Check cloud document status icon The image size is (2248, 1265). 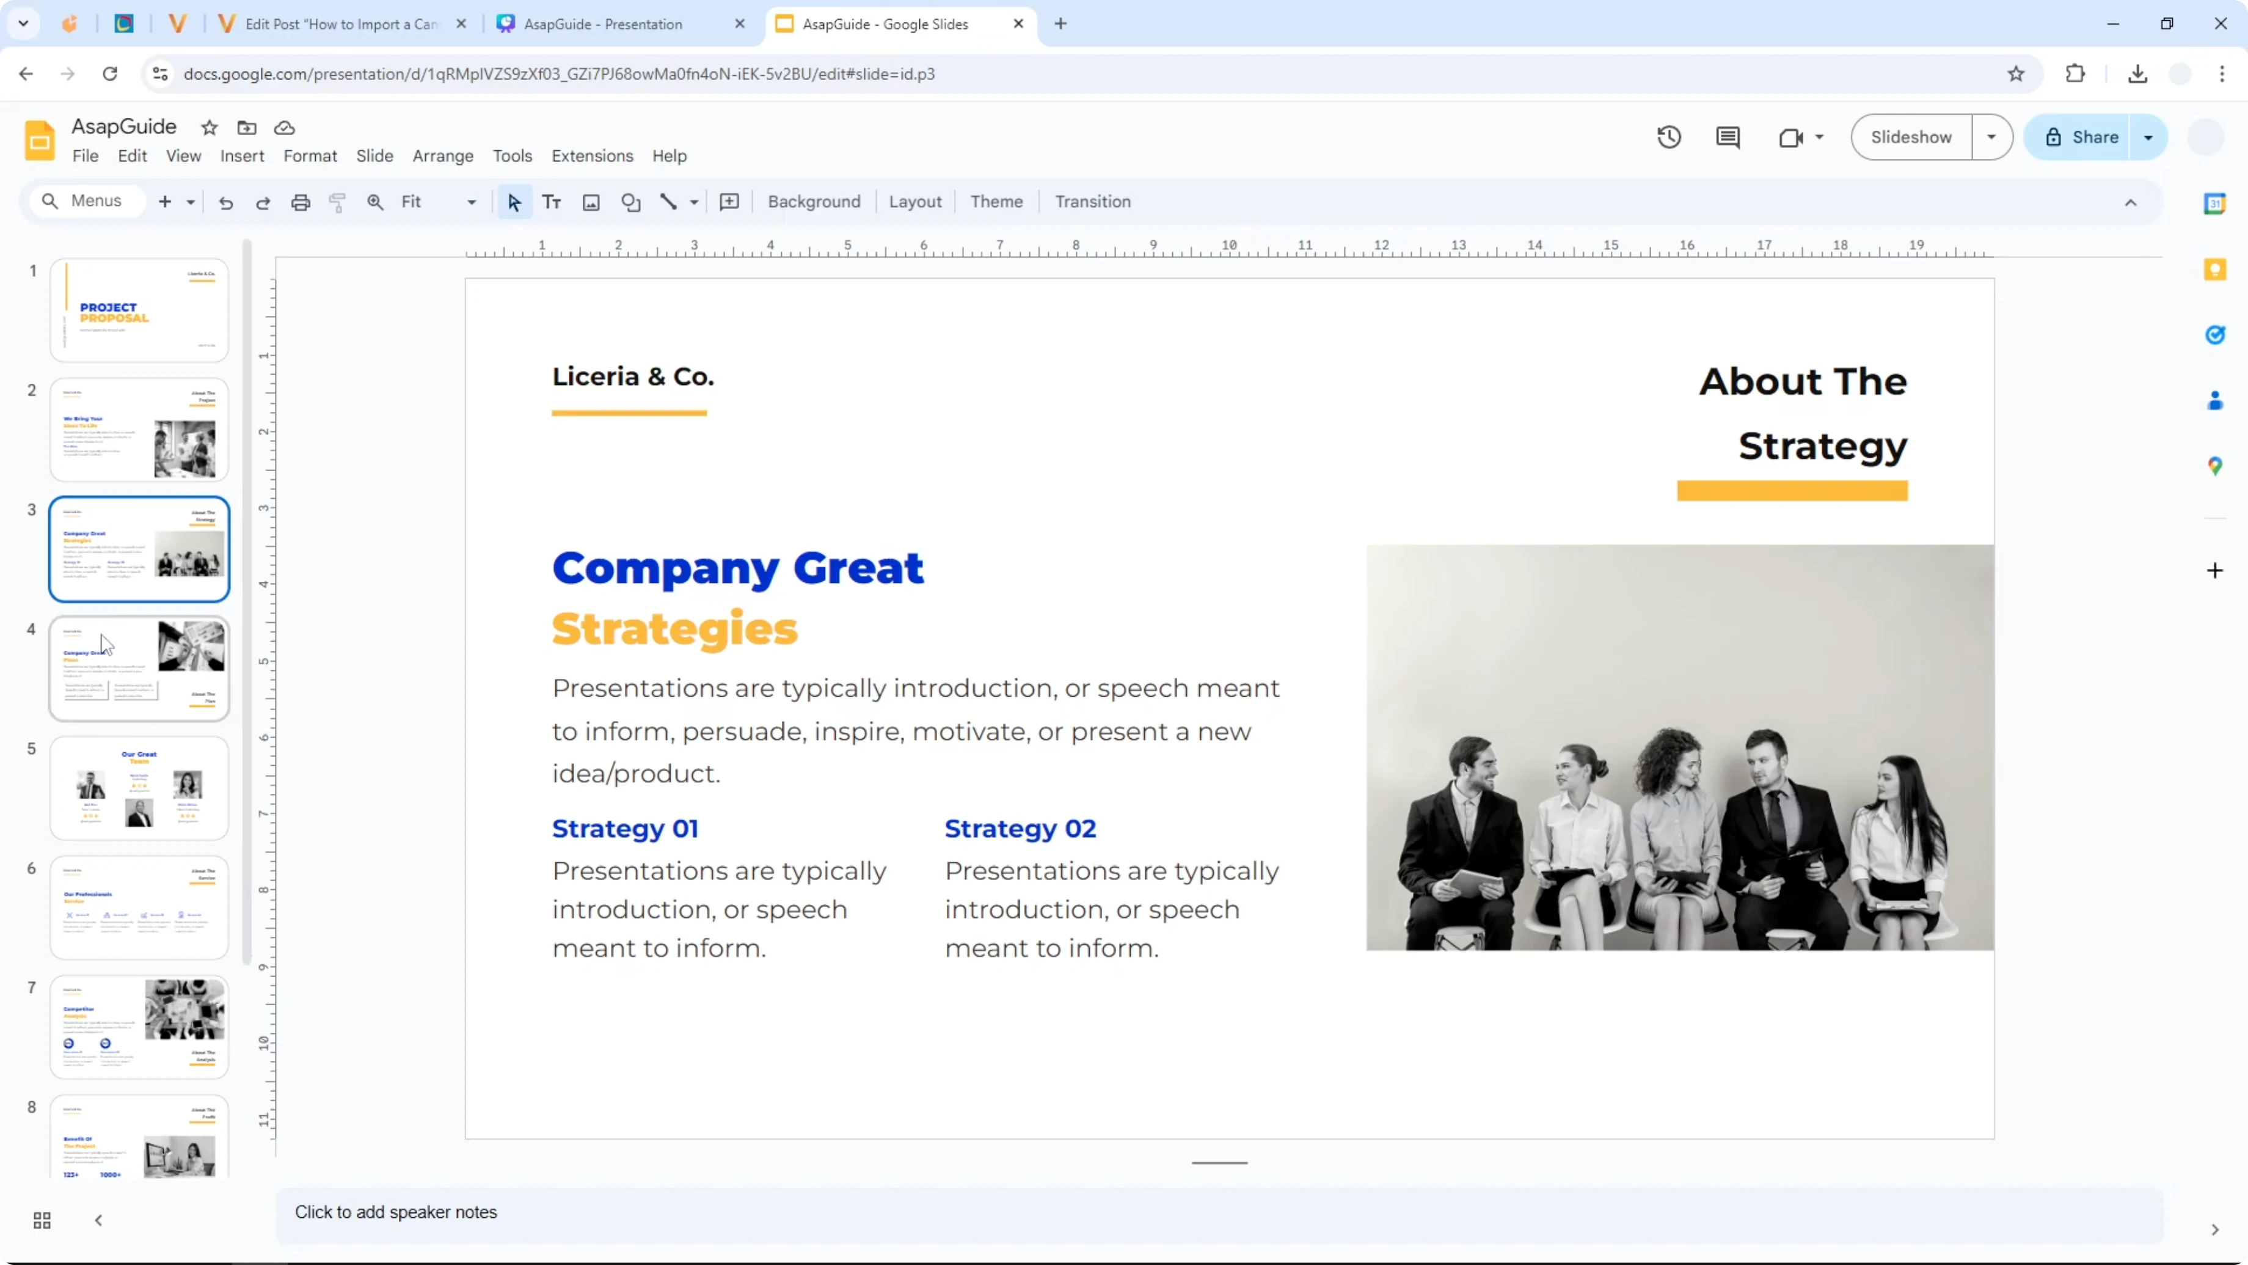(285, 128)
